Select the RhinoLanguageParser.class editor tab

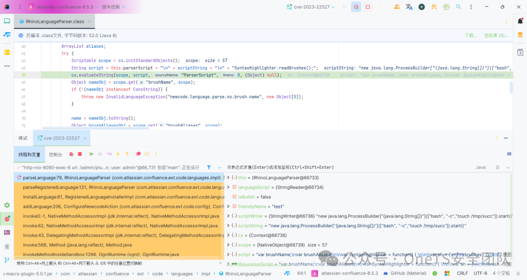(55, 21)
